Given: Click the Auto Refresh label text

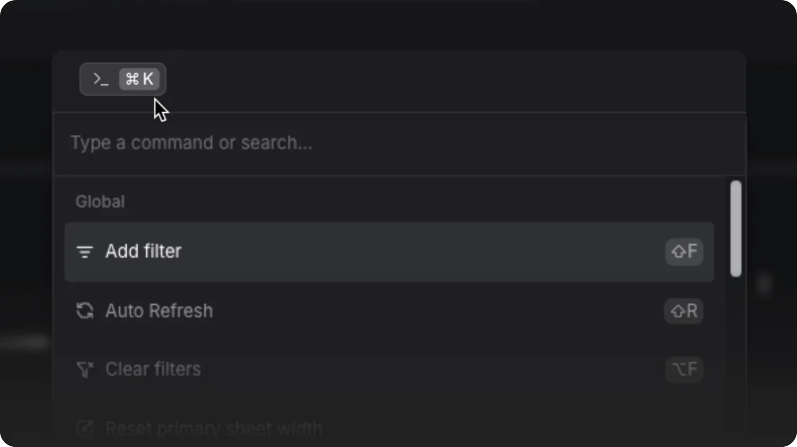Looking at the screenshot, I should point(159,310).
